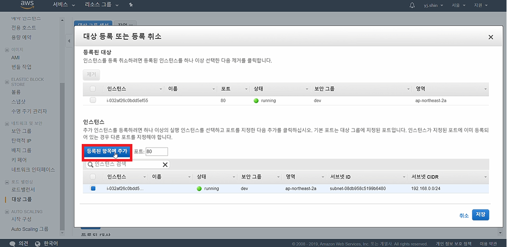This screenshot has height=247, width=507.
Task: Open 용량 예약 in sidebar
Action: pos(22,37)
